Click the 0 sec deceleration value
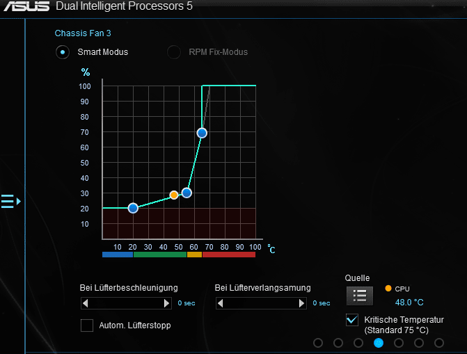Image resolution: width=467 pixels, height=354 pixels. (322, 303)
